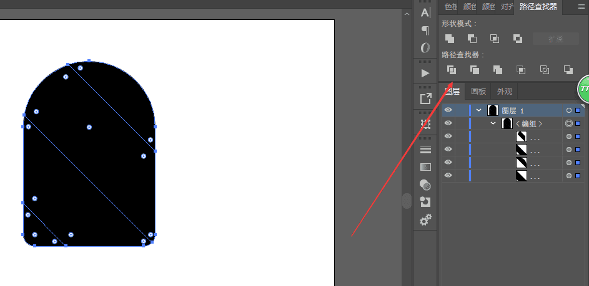Click the top anchor point of the arch
This screenshot has width=589, height=286.
coord(89,60)
